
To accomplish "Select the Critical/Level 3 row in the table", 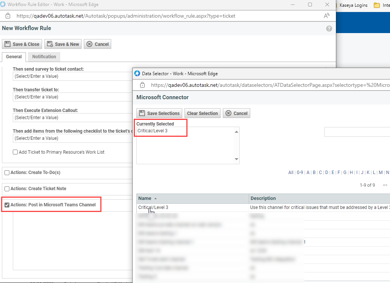I will [x=263, y=207].
